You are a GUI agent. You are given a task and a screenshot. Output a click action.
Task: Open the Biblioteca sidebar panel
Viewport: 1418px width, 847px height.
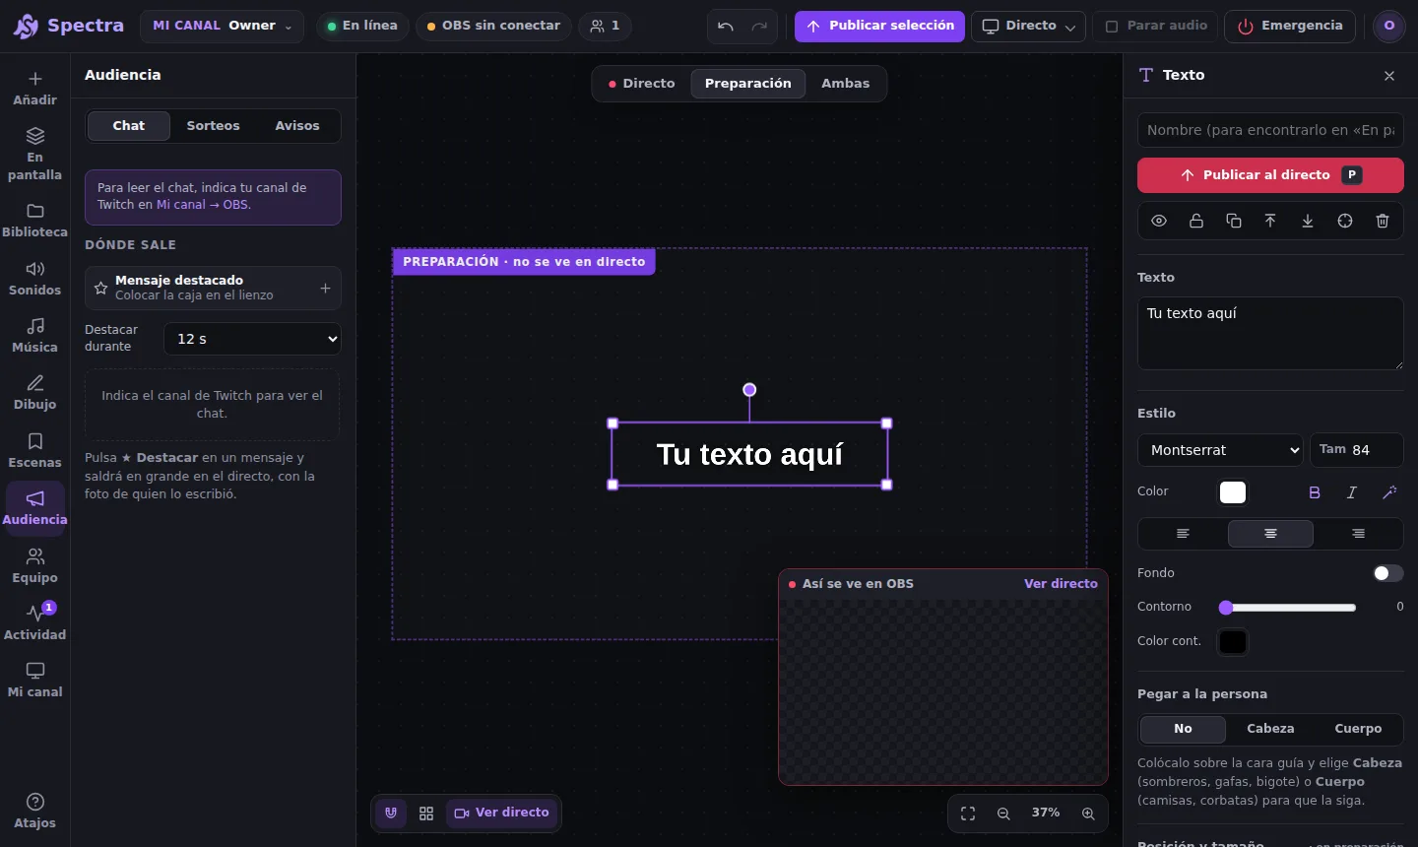34,221
